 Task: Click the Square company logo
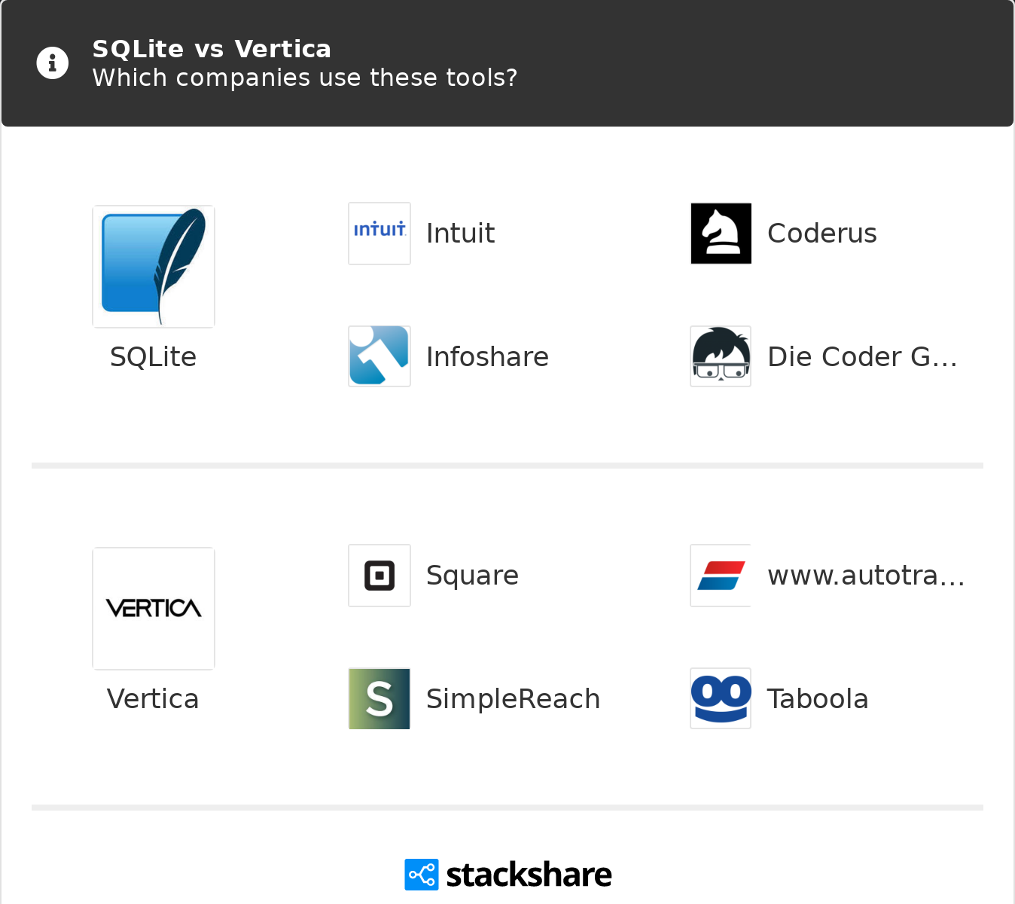pos(379,576)
